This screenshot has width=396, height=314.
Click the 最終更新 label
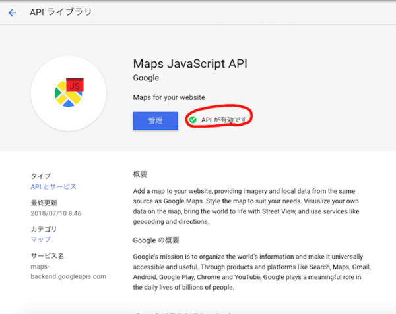click(44, 203)
